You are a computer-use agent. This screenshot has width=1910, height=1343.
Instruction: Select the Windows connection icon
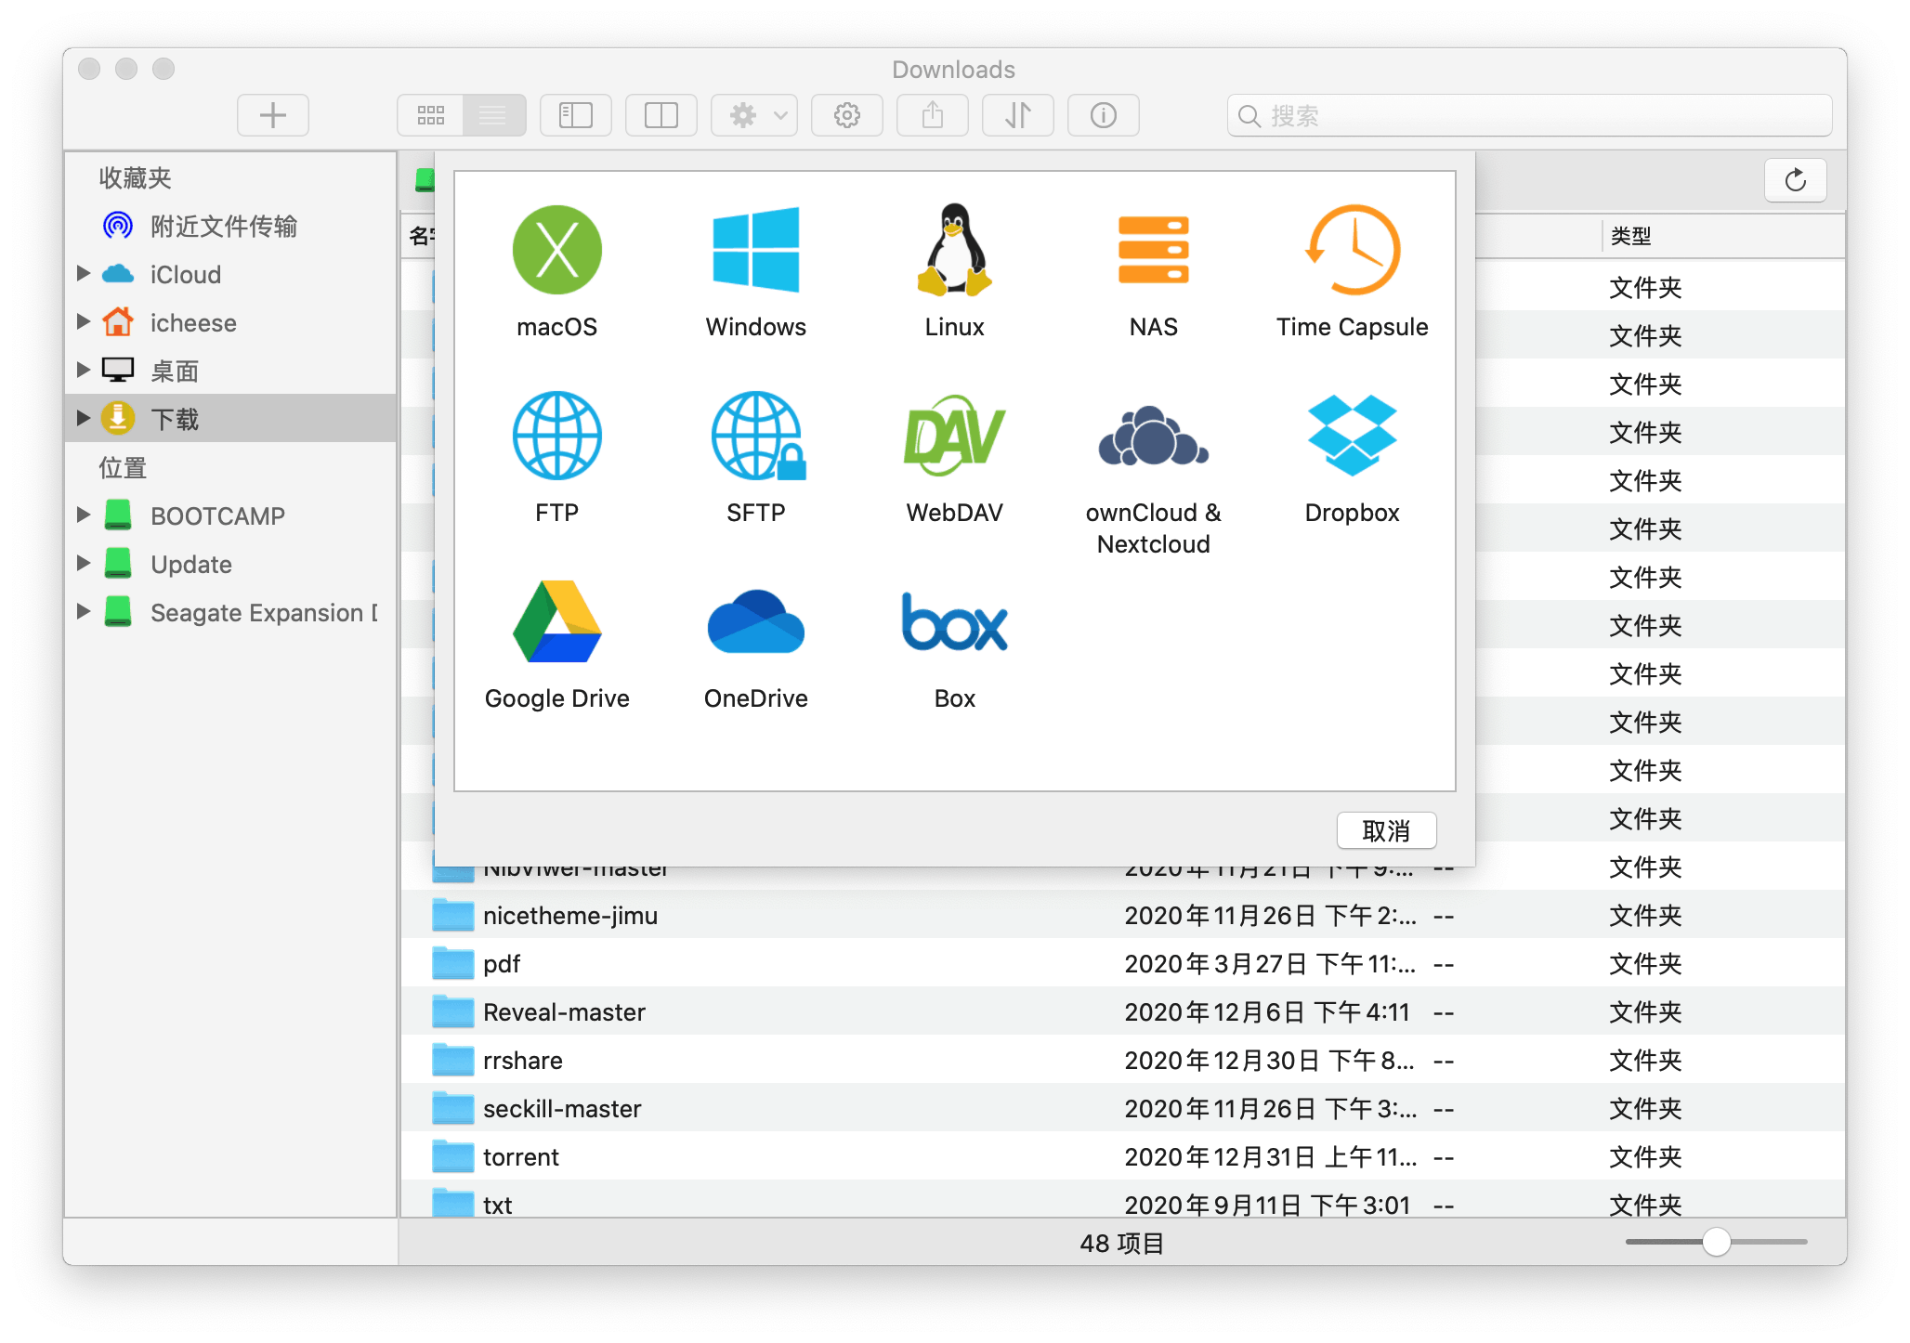point(755,251)
